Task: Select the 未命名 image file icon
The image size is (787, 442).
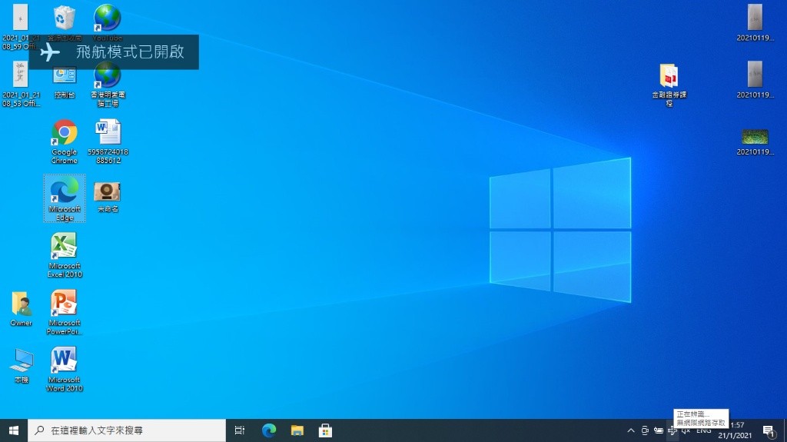Action: [108, 197]
